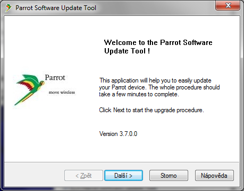Click the disabled < Zpět button

(83, 175)
